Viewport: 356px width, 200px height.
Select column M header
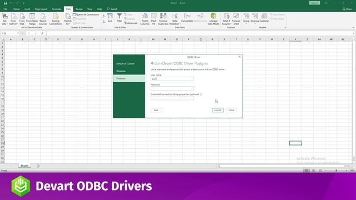click(153, 39)
